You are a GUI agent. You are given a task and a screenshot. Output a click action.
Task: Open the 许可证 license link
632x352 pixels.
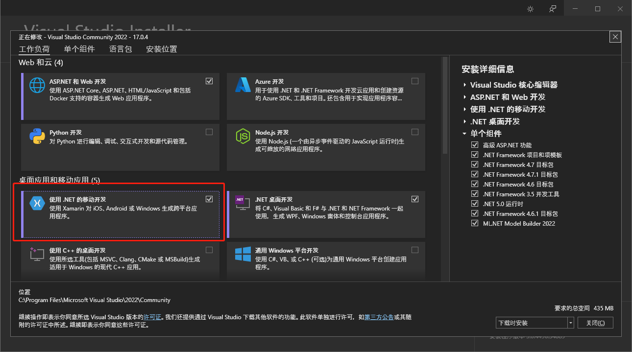click(153, 317)
